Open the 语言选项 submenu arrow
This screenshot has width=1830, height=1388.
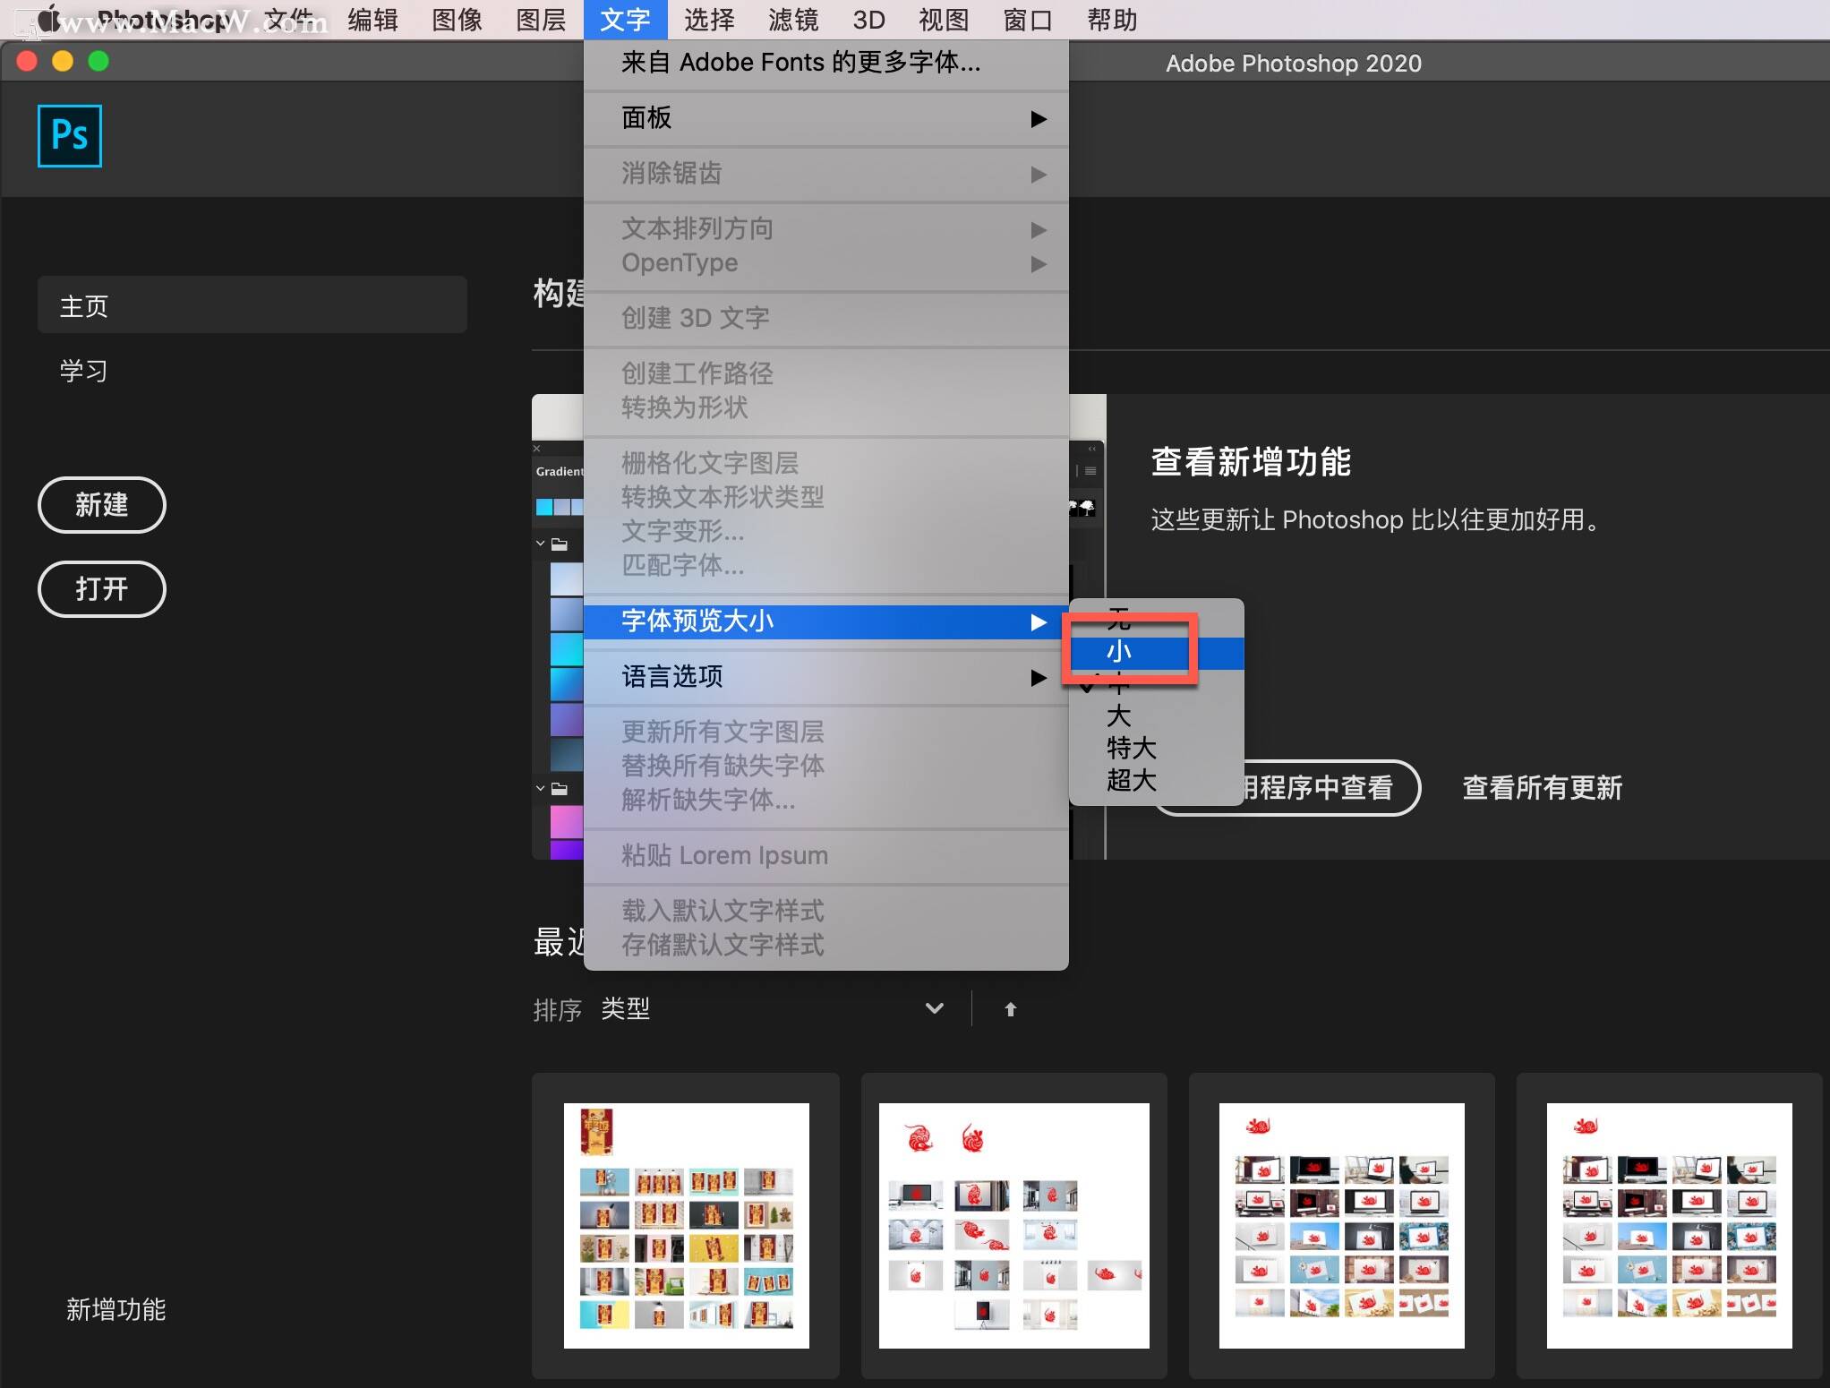pyautogui.click(x=1039, y=678)
